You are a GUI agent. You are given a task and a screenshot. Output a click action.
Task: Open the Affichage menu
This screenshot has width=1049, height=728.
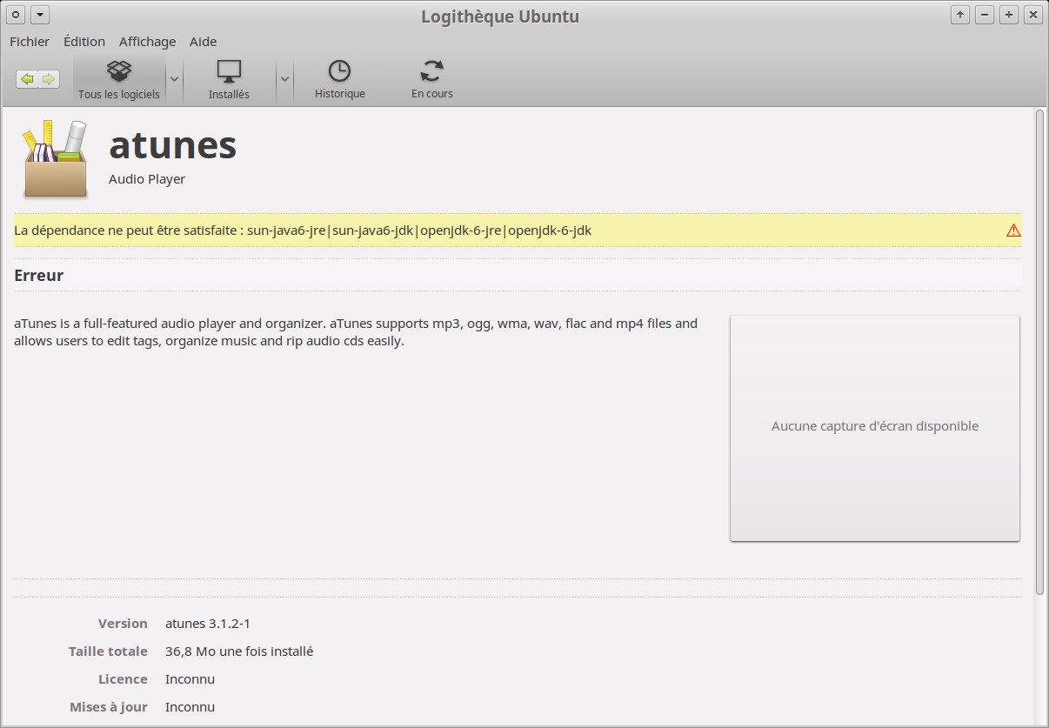click(x=147, y=42)
